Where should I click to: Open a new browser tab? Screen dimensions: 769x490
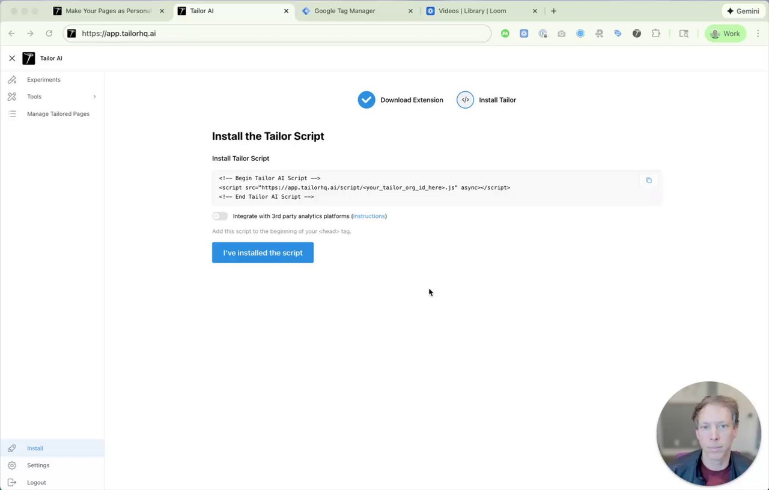point(553,11)
